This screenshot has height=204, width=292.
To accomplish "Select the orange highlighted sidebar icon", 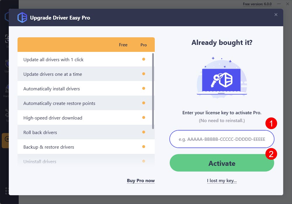I will pos(6,140).
